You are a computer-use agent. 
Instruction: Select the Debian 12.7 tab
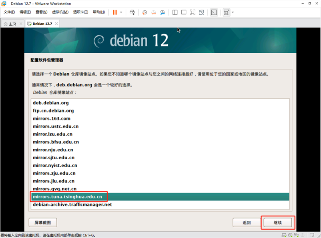(42, 24)
